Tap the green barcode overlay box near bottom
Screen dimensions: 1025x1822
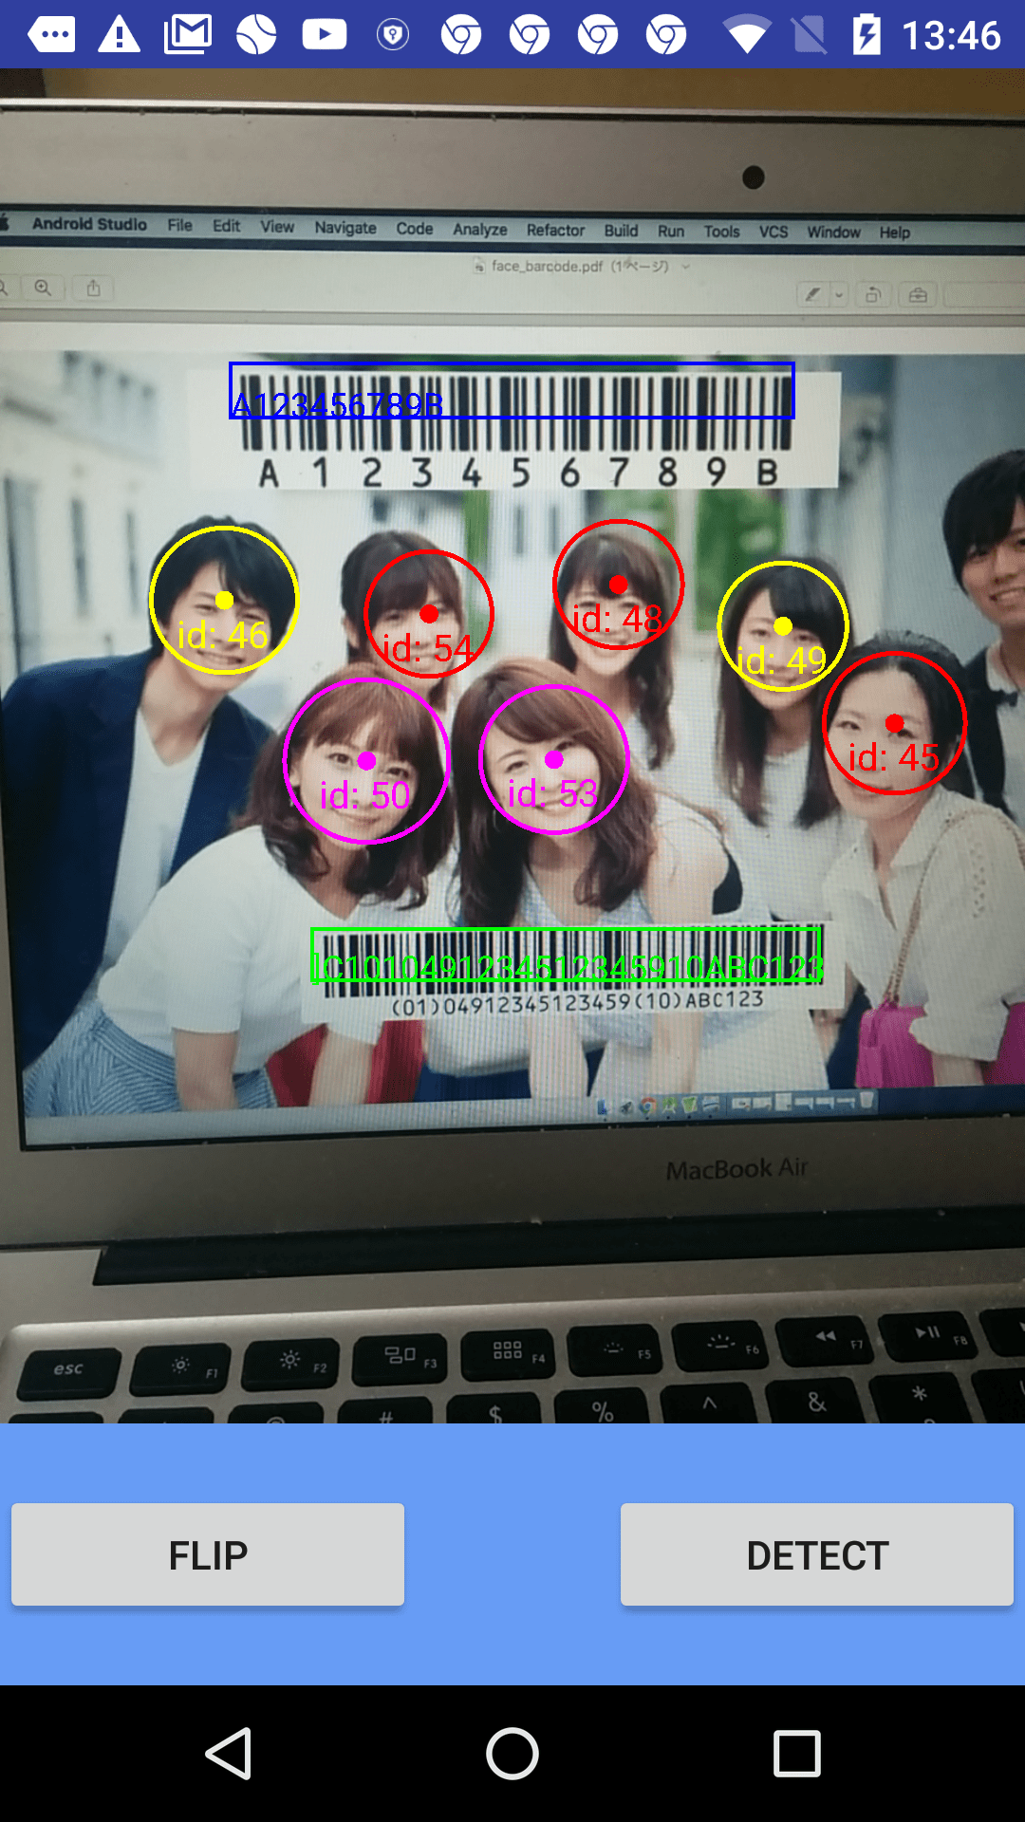tap(567, 956)
